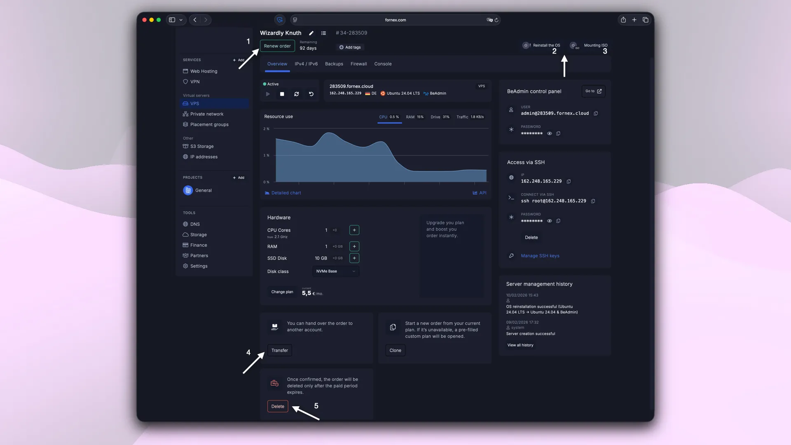Click the restore/rollback arrow icon
Image resolution: width=791 pixels, height=445 pixels.
pos(311,94)
